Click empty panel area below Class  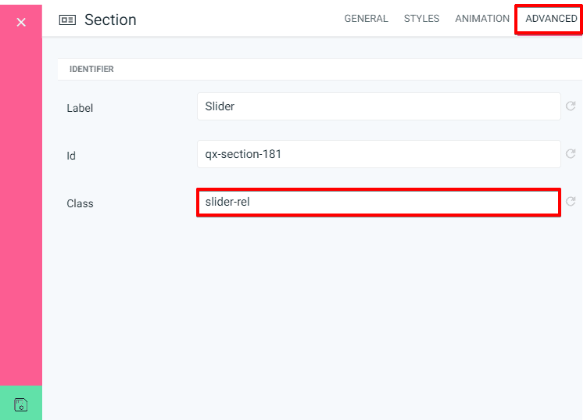click(313, 313)
